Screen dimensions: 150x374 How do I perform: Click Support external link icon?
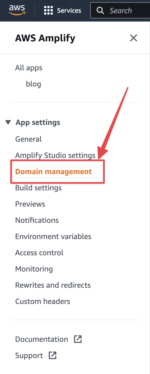[53, 355]
